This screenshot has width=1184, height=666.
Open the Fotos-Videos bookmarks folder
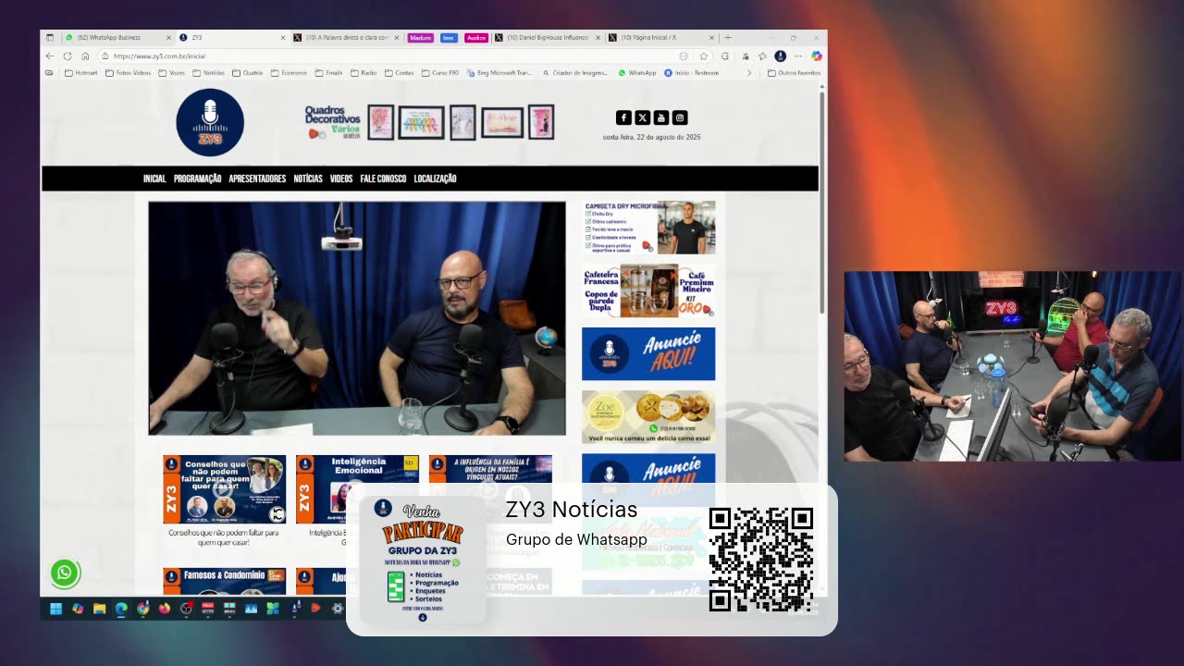tap(129, 72)
